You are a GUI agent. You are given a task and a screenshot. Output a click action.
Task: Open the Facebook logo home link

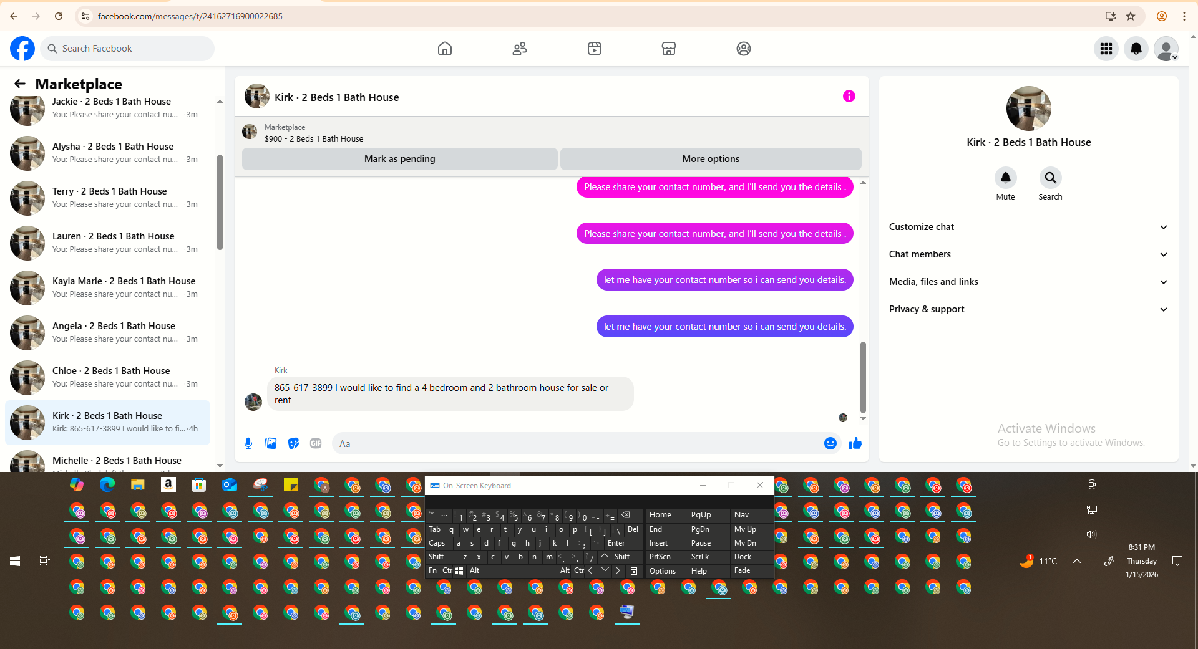tap(22, 49)
